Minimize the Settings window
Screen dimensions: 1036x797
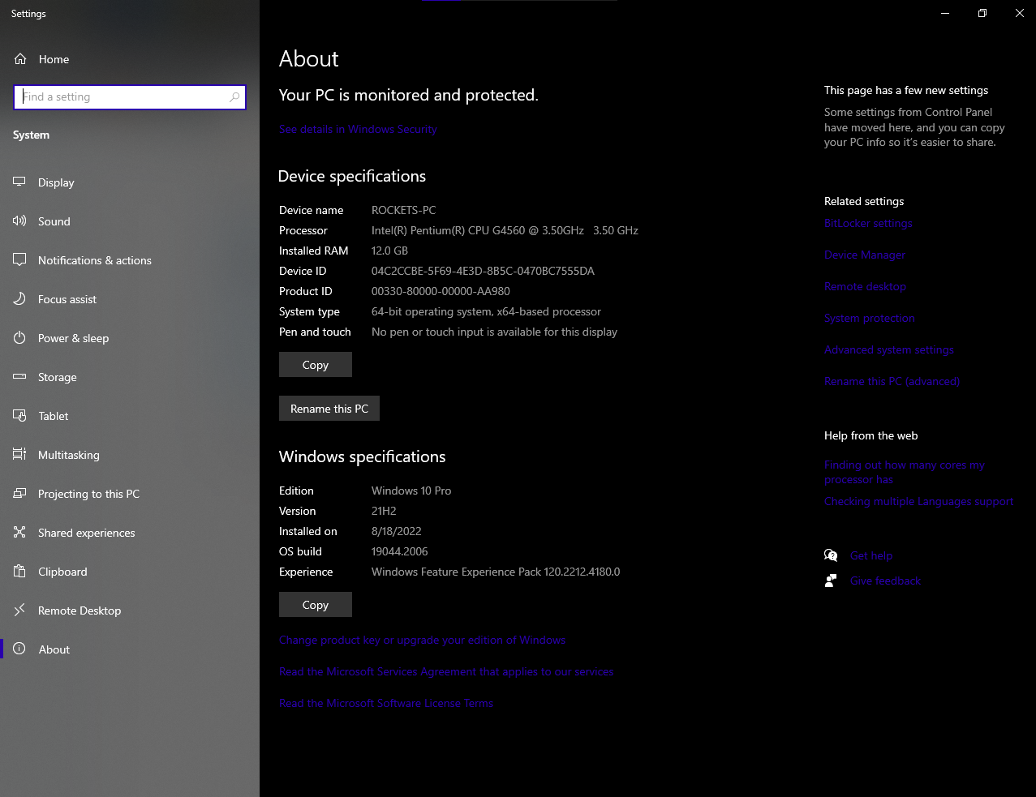pyautogui.click(x=945, y=13)
